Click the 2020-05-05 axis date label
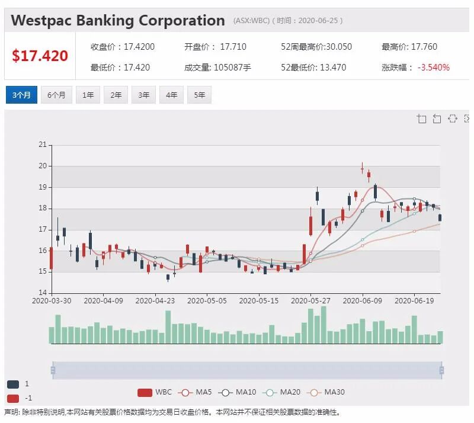The height and width of the screenshot is (423, 474). pyautogui.click(x=207, y=301)
